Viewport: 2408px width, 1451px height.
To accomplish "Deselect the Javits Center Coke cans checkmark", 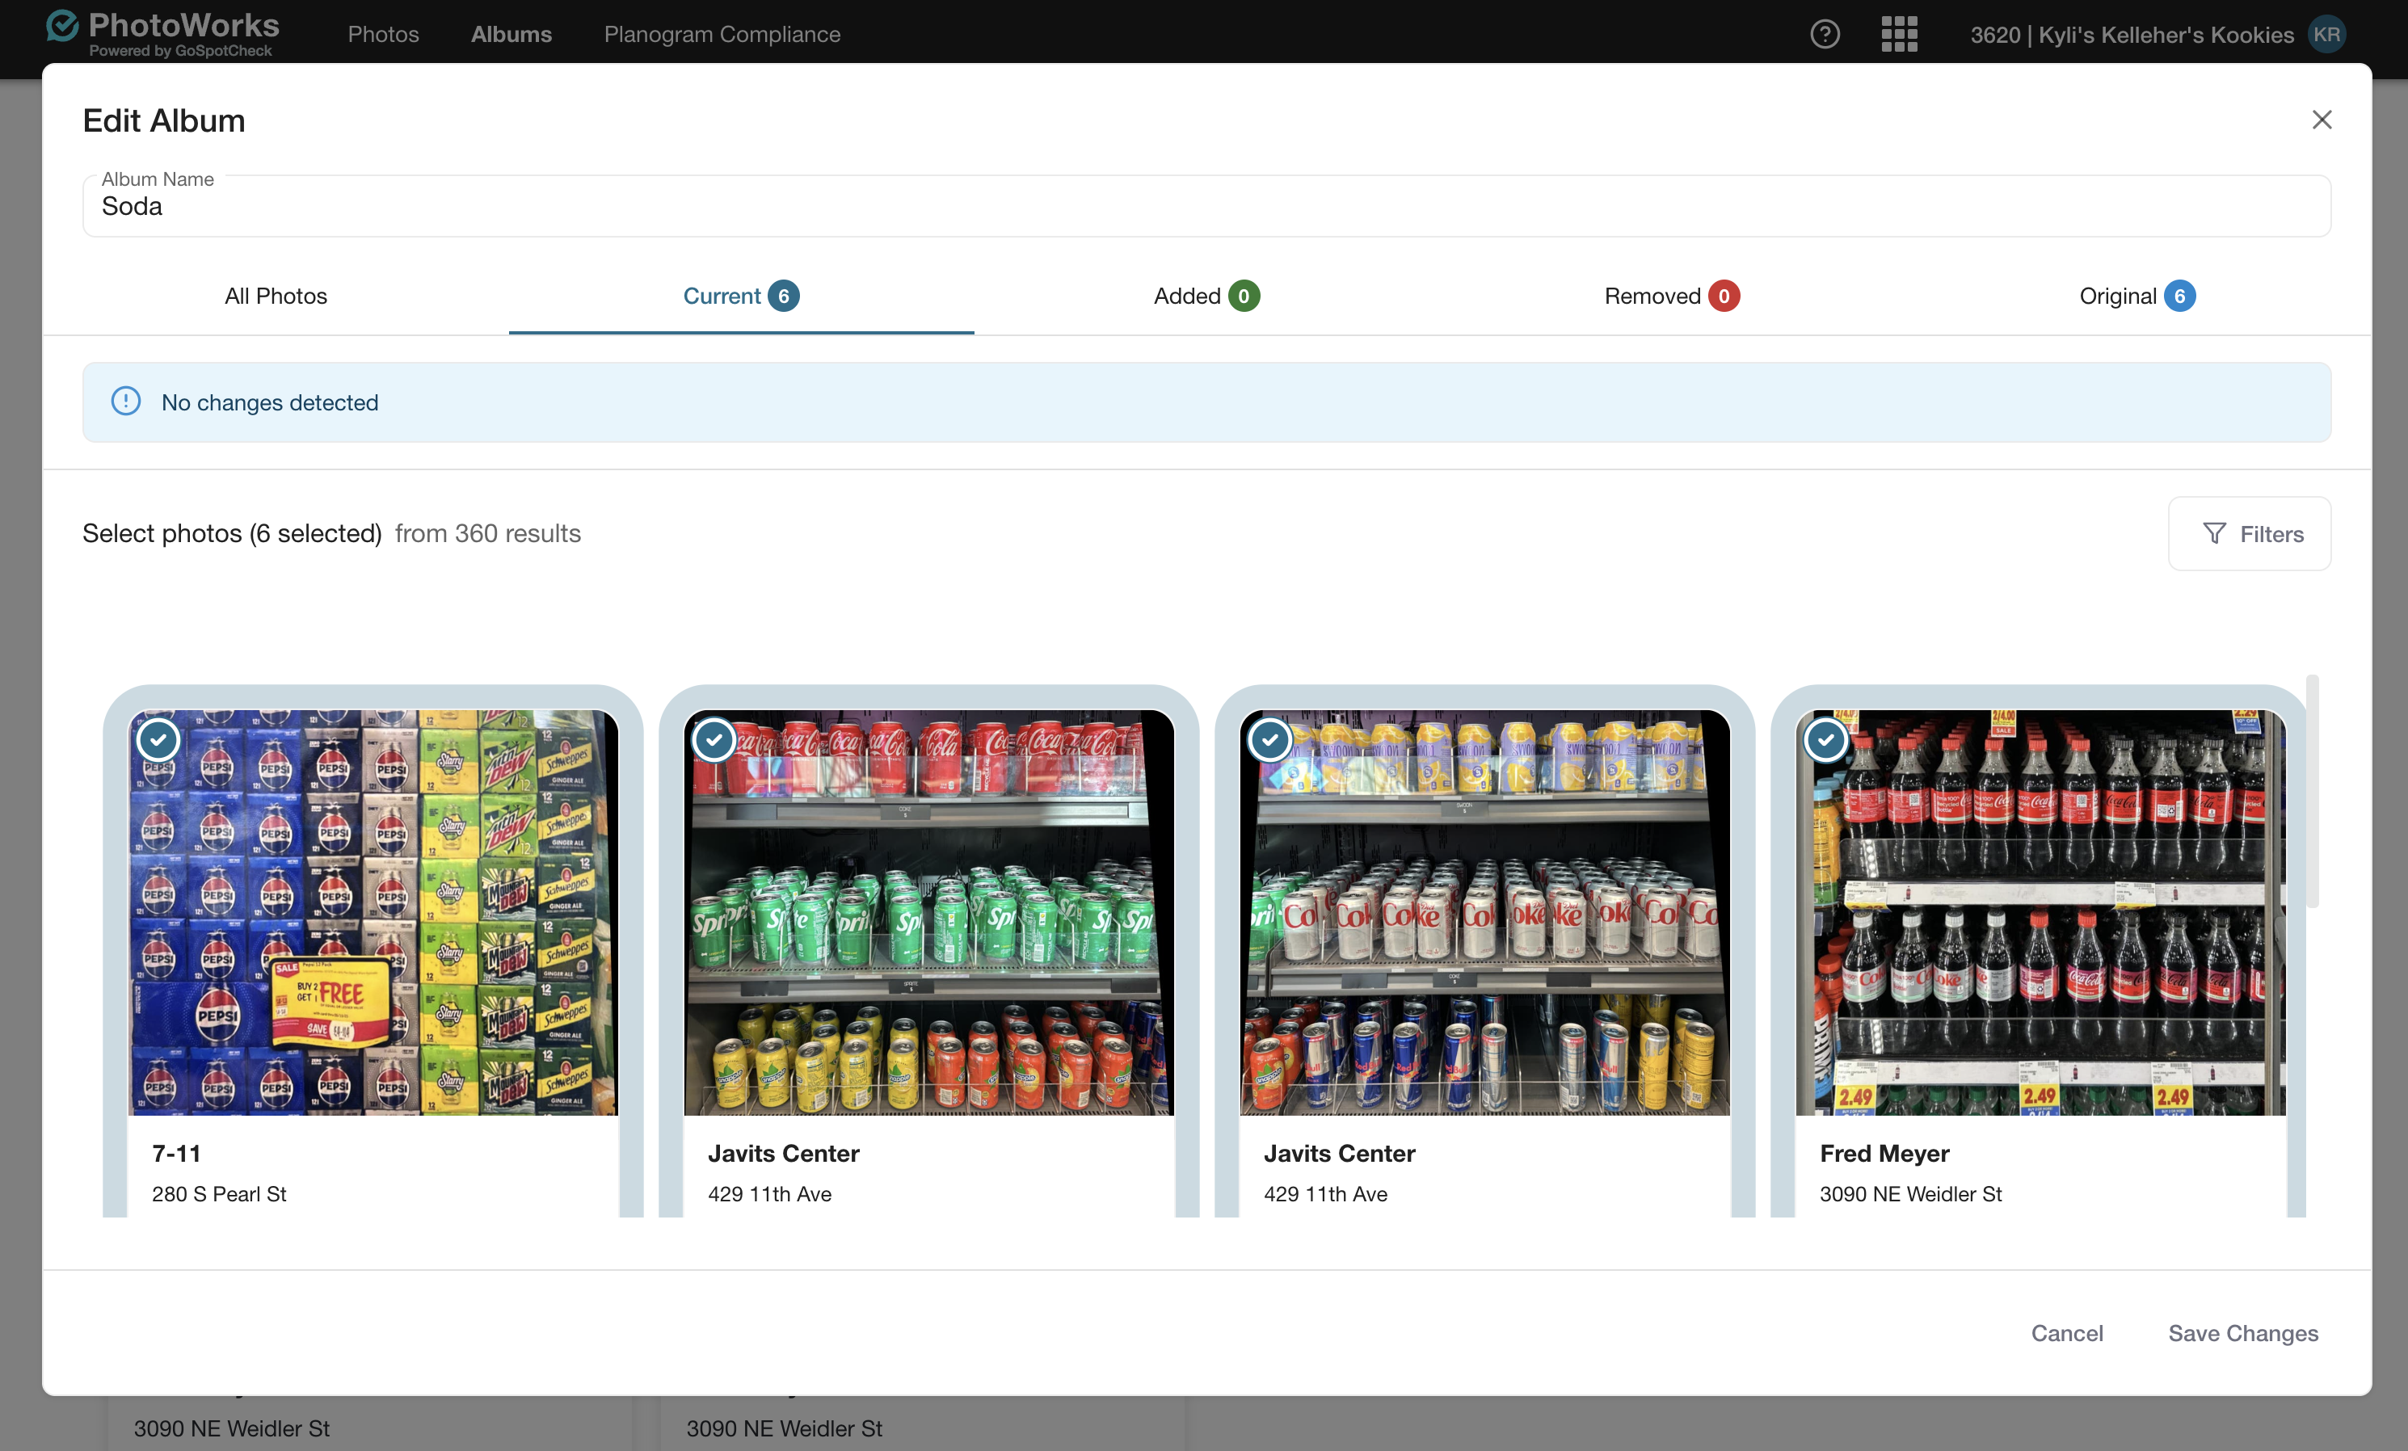I will 1270,740.
